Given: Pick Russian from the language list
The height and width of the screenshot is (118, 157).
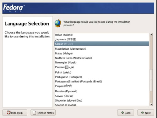Looking at the screenshot, I should click(x=101, y=91).
